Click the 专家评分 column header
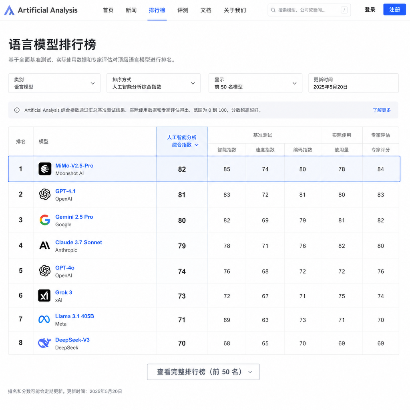 [381, 150]
